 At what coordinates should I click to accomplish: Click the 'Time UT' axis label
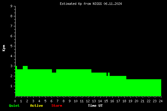coord(95,106)
